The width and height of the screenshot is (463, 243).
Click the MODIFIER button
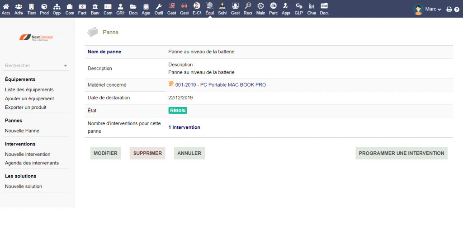(x=105, y=153)
